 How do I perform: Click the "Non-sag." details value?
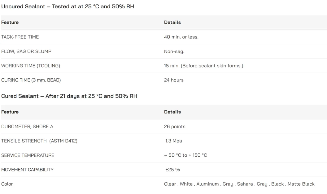tap(174, 51)
